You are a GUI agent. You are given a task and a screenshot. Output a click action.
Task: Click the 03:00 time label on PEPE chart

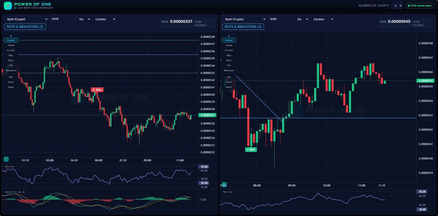pyautogui.click(x=50, y=160)
